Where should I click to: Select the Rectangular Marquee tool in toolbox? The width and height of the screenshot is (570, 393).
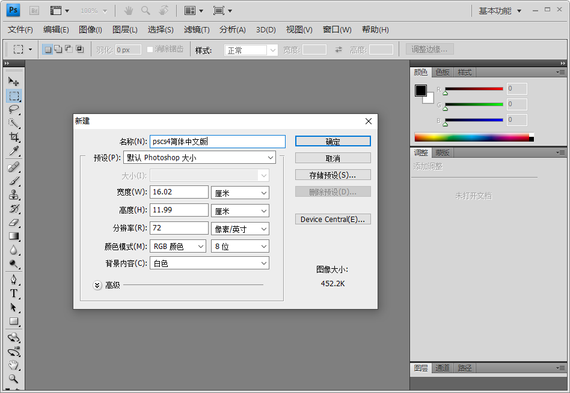14,96
